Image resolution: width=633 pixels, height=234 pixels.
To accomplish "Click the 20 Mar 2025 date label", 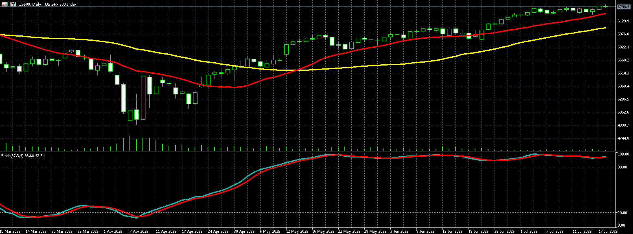I will point(62,231).
